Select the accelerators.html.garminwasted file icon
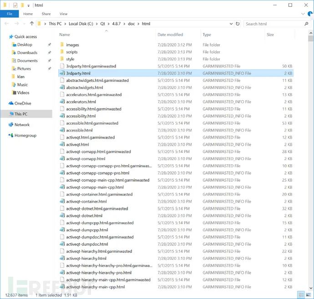This screenshot has height=299, width=314. [62, 95]
